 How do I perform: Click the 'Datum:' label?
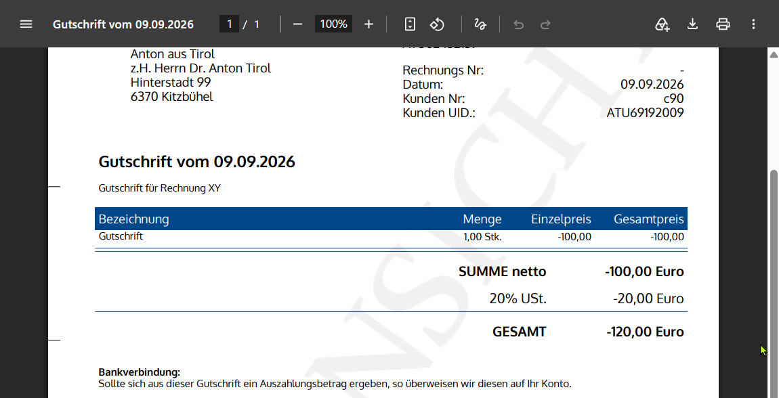click(423, 85)
